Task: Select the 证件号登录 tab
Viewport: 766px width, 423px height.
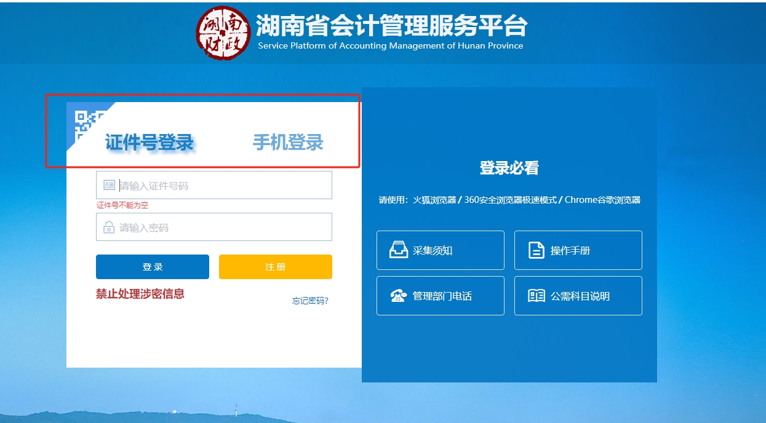Action: pyautogui.click(x=151, y=142)
